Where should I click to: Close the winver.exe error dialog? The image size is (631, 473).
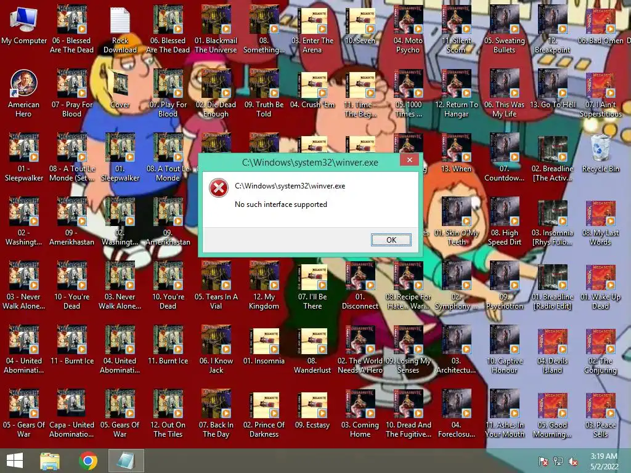409,160
